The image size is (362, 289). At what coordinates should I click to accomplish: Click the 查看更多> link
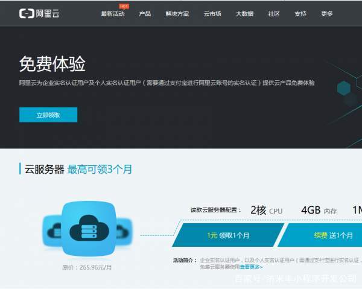(251, 267)
